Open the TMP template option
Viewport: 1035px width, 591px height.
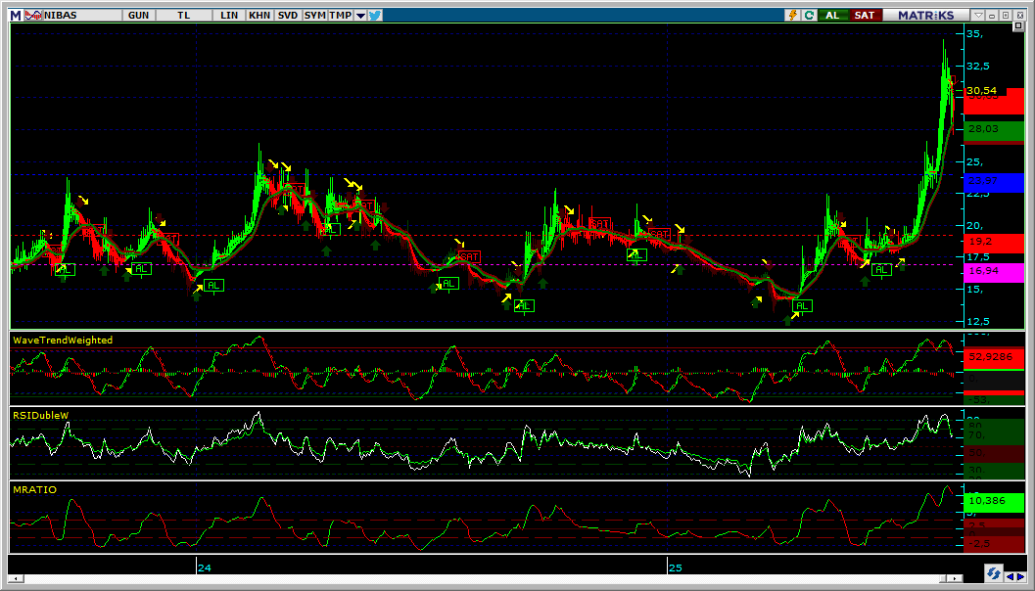[x=341, y=16]
